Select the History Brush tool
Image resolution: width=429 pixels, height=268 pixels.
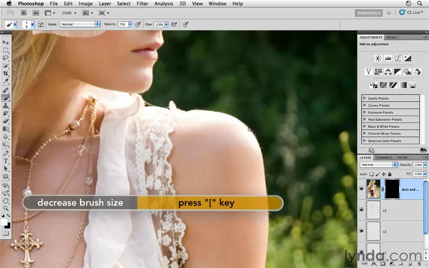(x=6, y=113)
